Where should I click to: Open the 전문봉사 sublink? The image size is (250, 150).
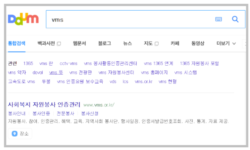pyautogui.click(x=66, y=113)
